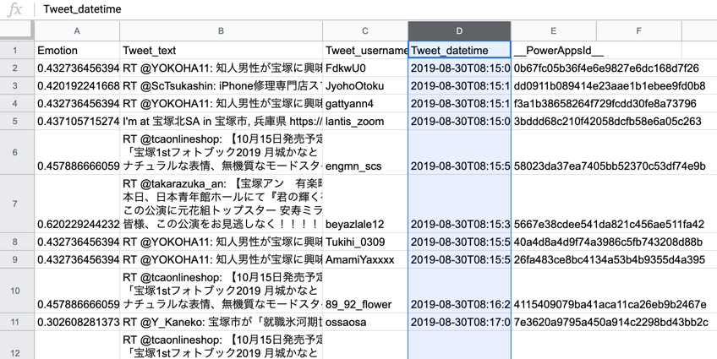Select row 5 header

pyautogui.click(x=16, y=122)
